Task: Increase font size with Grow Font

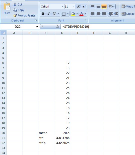Action: (x=78, y=6)
